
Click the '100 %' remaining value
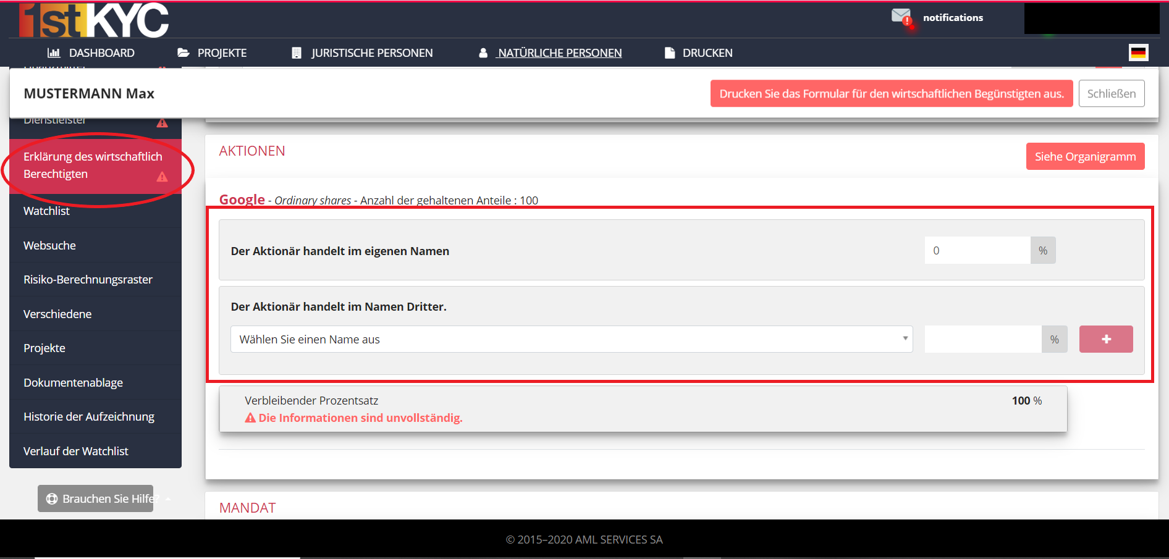tap(1027, 400)
